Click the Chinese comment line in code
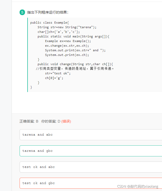 [75, 68]
